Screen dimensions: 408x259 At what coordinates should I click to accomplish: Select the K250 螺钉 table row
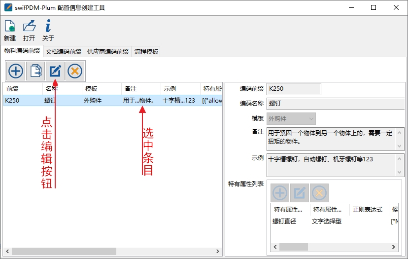[x=99, y=101]
